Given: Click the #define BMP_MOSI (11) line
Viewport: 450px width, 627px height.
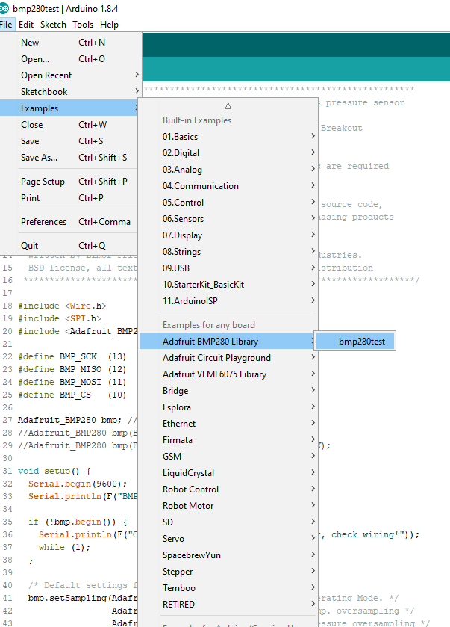Looking at the screenshot, I should click(x=72, y=382).
